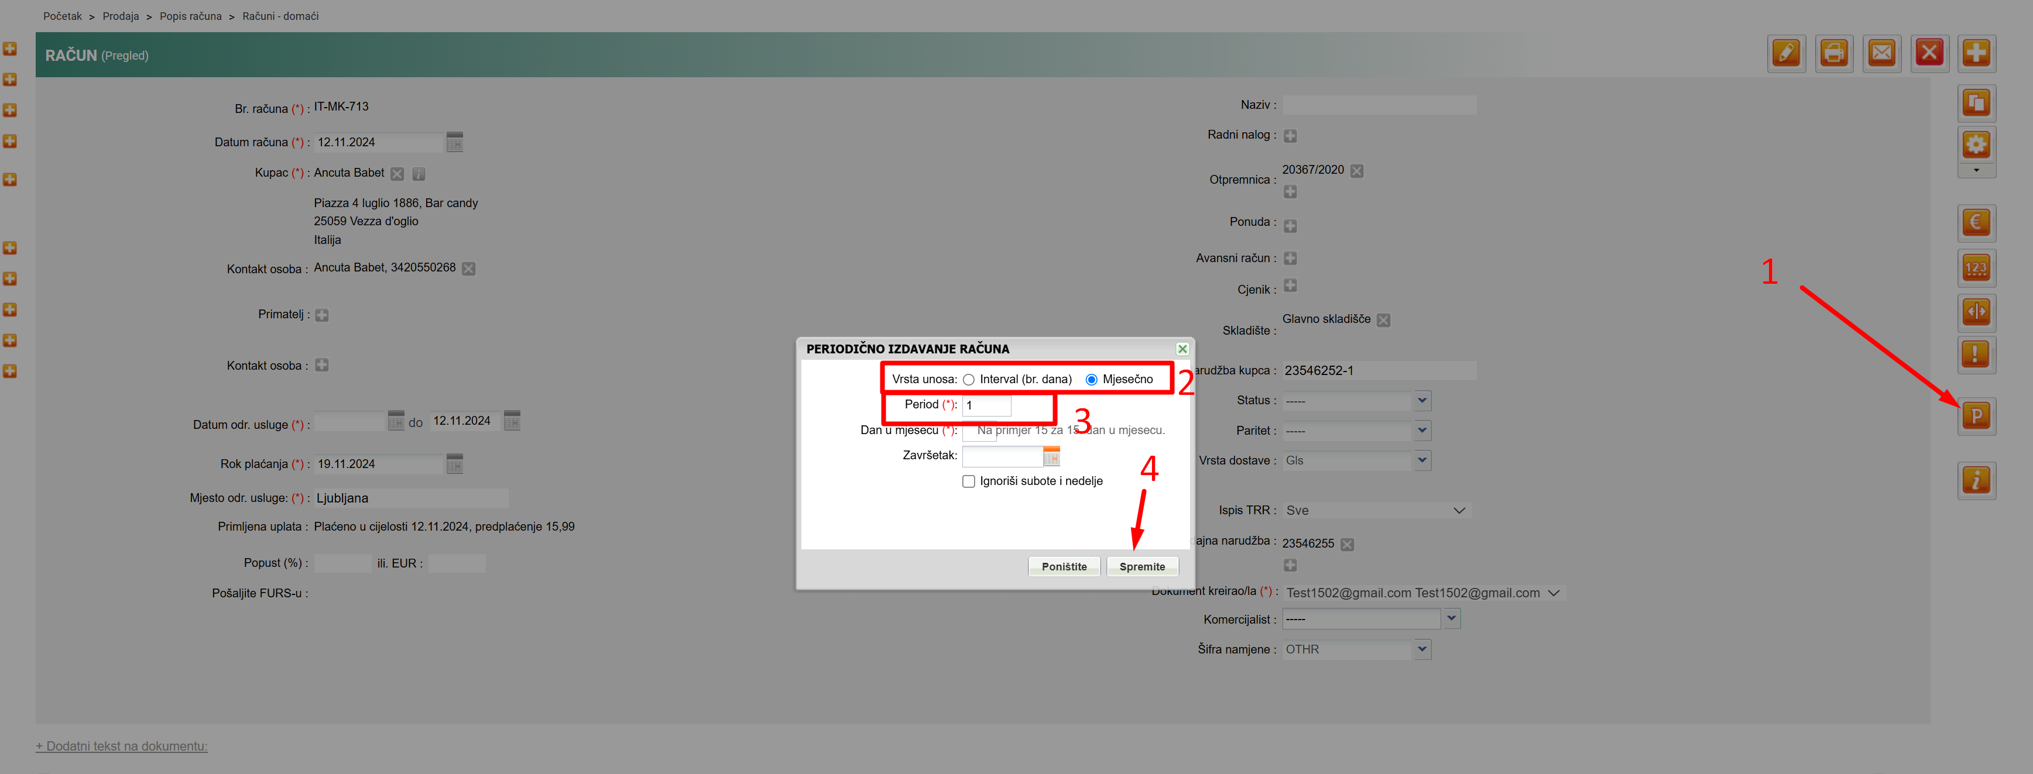Click the print invoice icon
This screenshot has width=2033, height=774.
pyautogui.click(x=1833, y=54)
